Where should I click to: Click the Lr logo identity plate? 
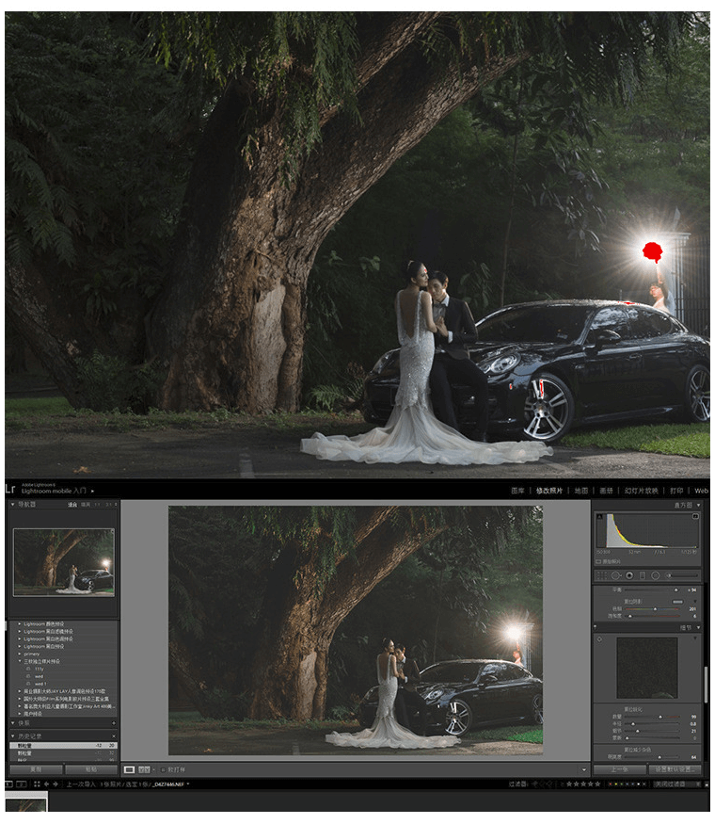(10, 489)
